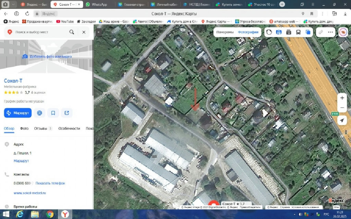The width and height of the screenshot is (351, 219).
Task: Bookmark Сокол-Т with the save icon
Action: (x=53, y=113)
